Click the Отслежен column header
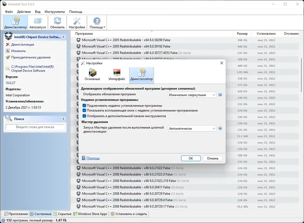Screen dimensions: 304x223 pos(291,33)
